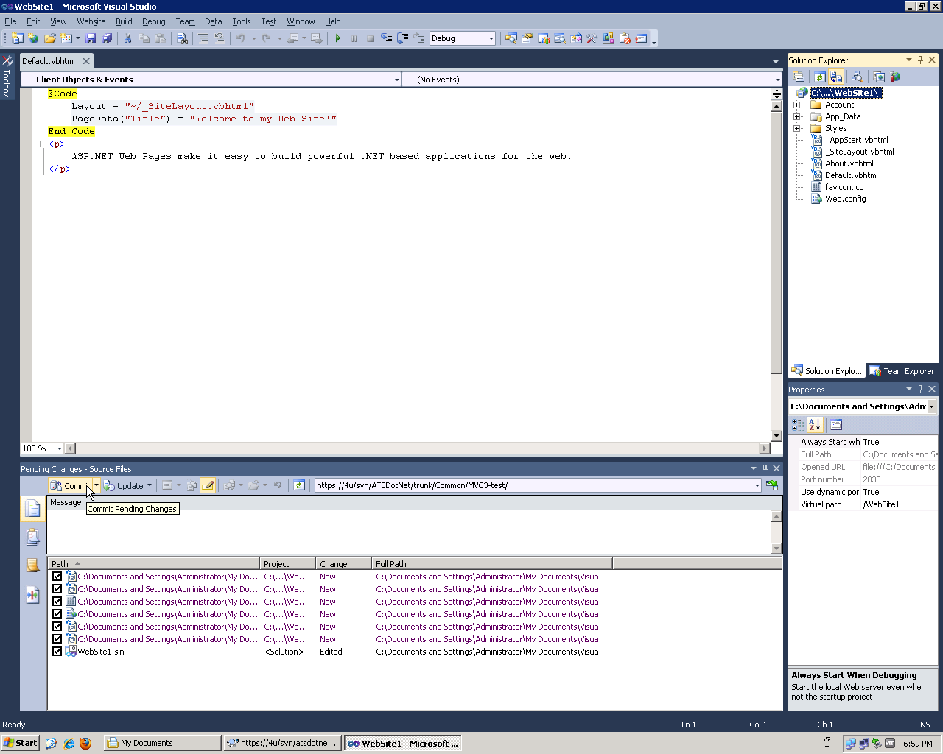
Task: Start debugging with the green play icon
Action: [x=337, y=38]
